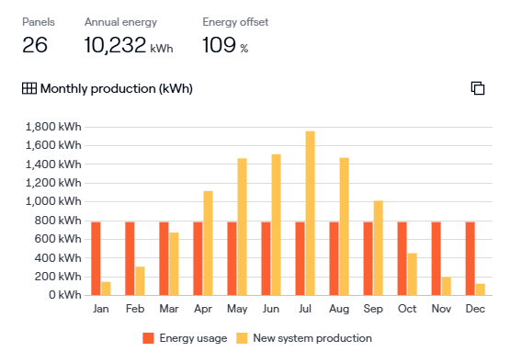Click the January energy usage bar
The width and height of the screenshot is (510, 363).
[x=96, y=259]
